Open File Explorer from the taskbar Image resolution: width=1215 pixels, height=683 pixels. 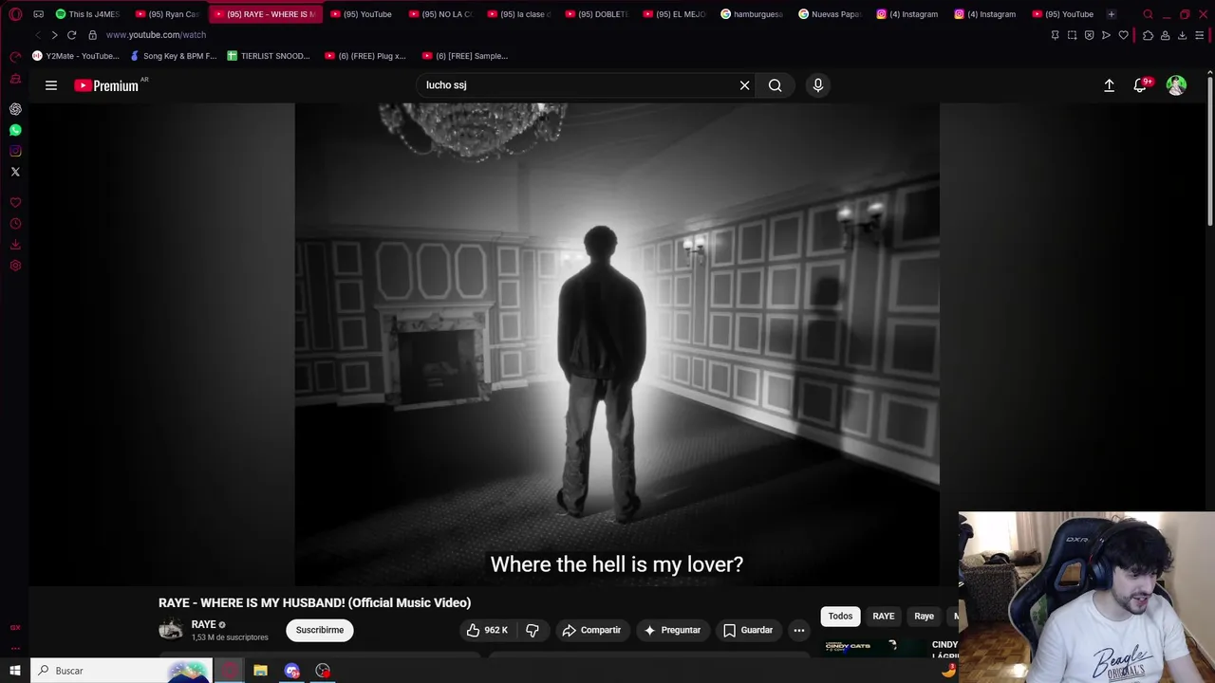[260, 671]
